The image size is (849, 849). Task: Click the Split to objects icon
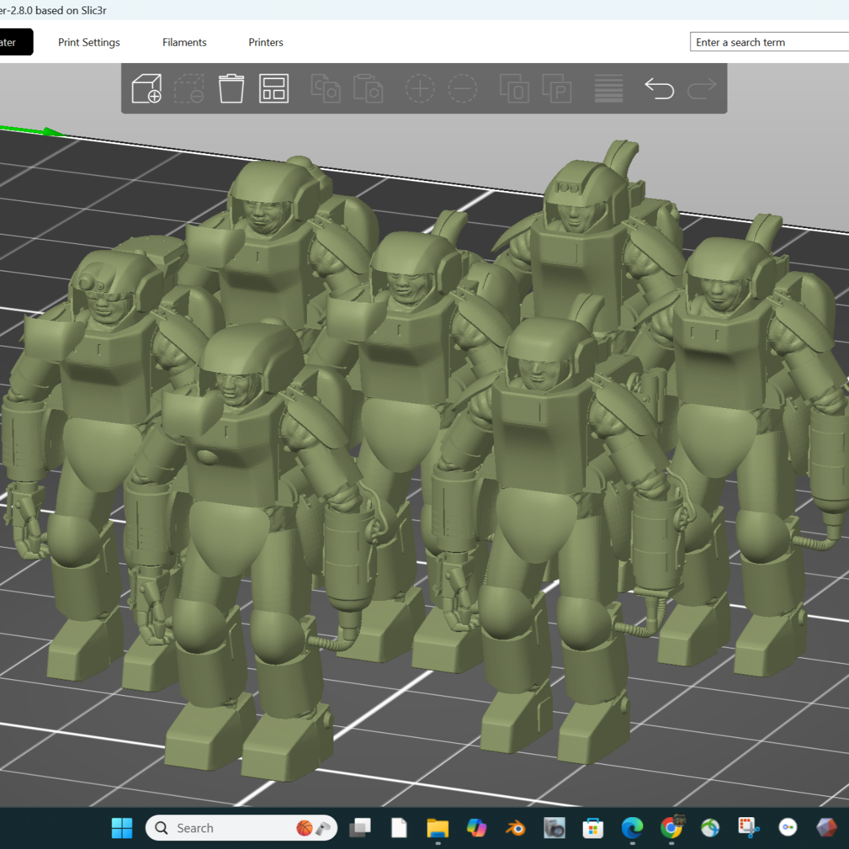point(514,88)
